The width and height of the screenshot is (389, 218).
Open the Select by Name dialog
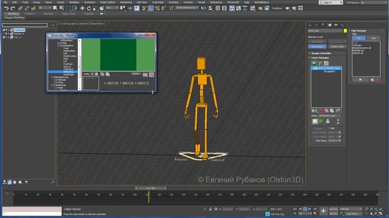point(61,8)
